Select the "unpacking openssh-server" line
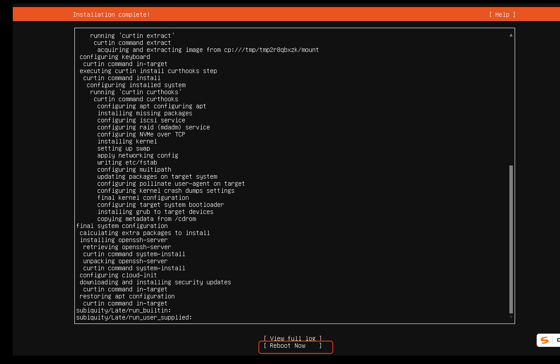 tap(125, 261)
